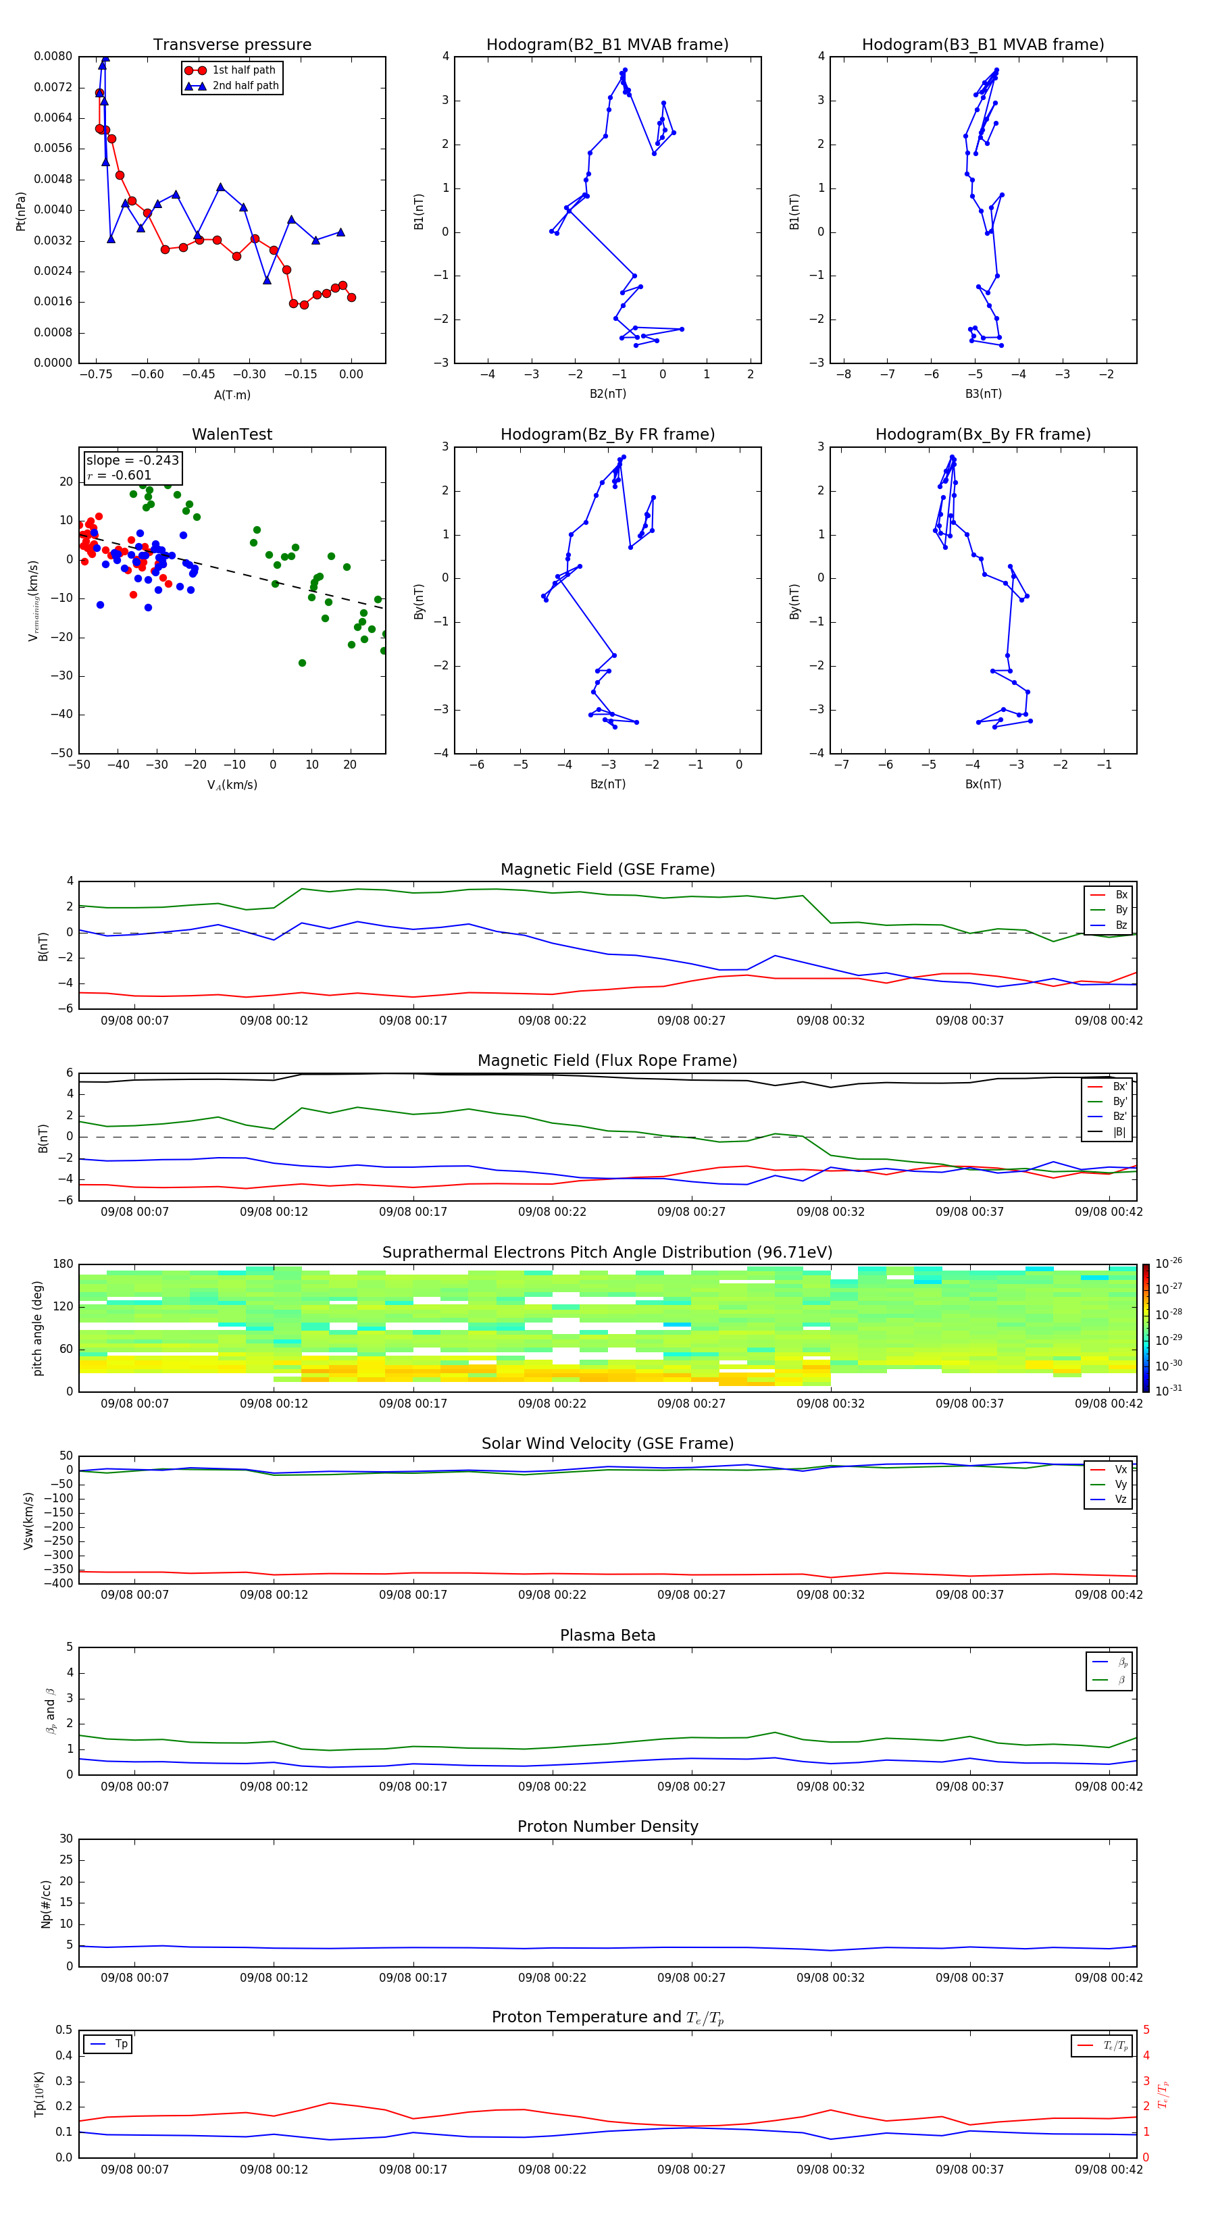
Task: Click the 'B3(nT)' axis label
Action: point(983,394)
